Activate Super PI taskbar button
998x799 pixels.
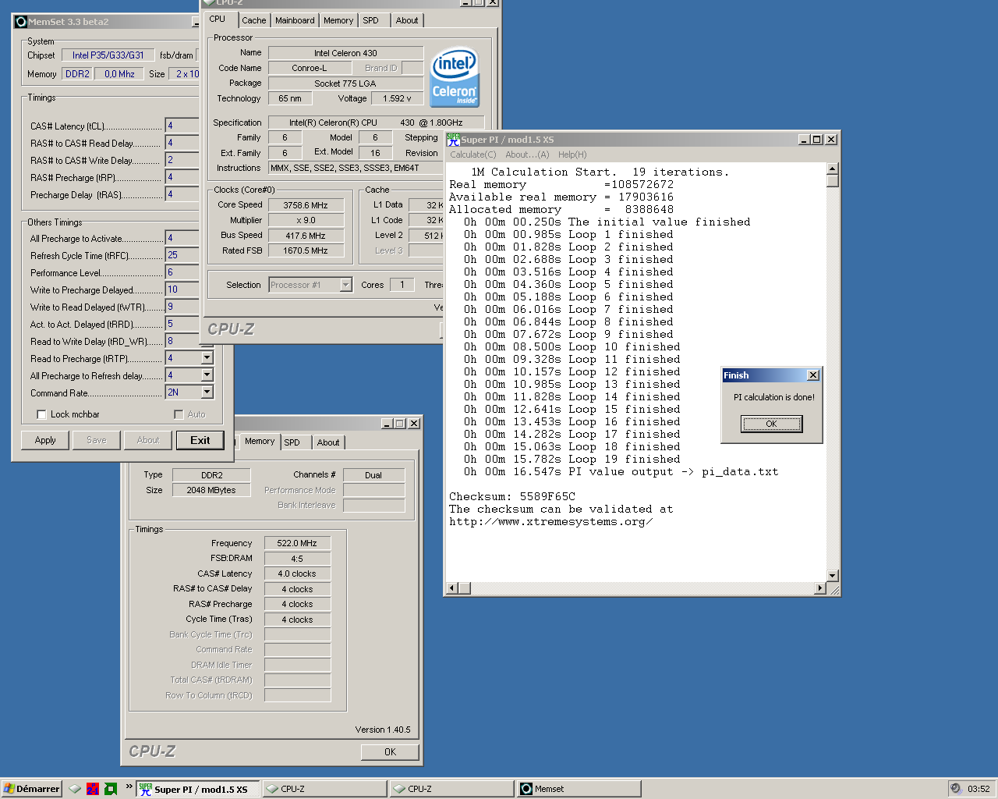[x=198, y=789]
